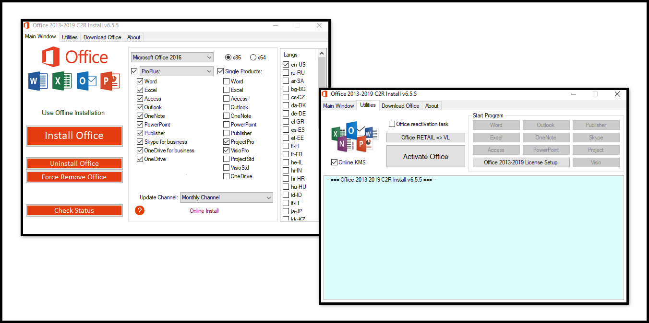Click the Activate Office button
The width and height of the screenshot is (649, 323).
pos(426,157)
